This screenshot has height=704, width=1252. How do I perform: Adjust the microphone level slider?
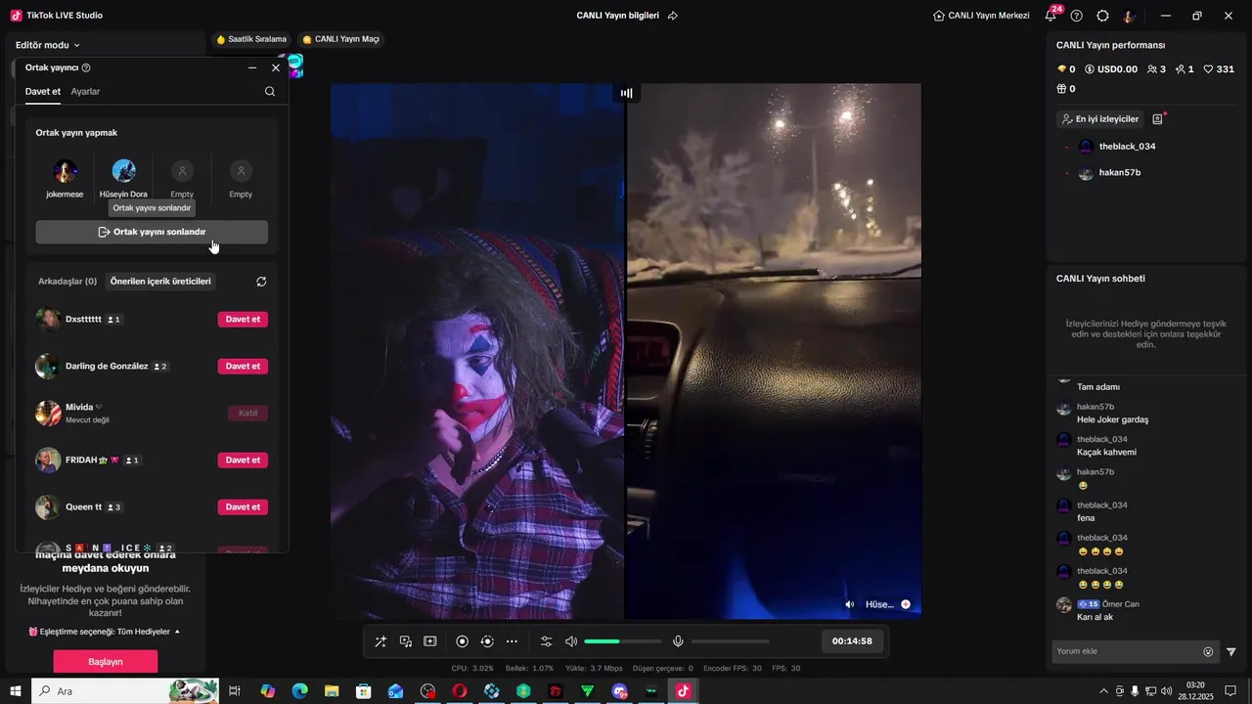pyautogui.click(x=731, y=641)
